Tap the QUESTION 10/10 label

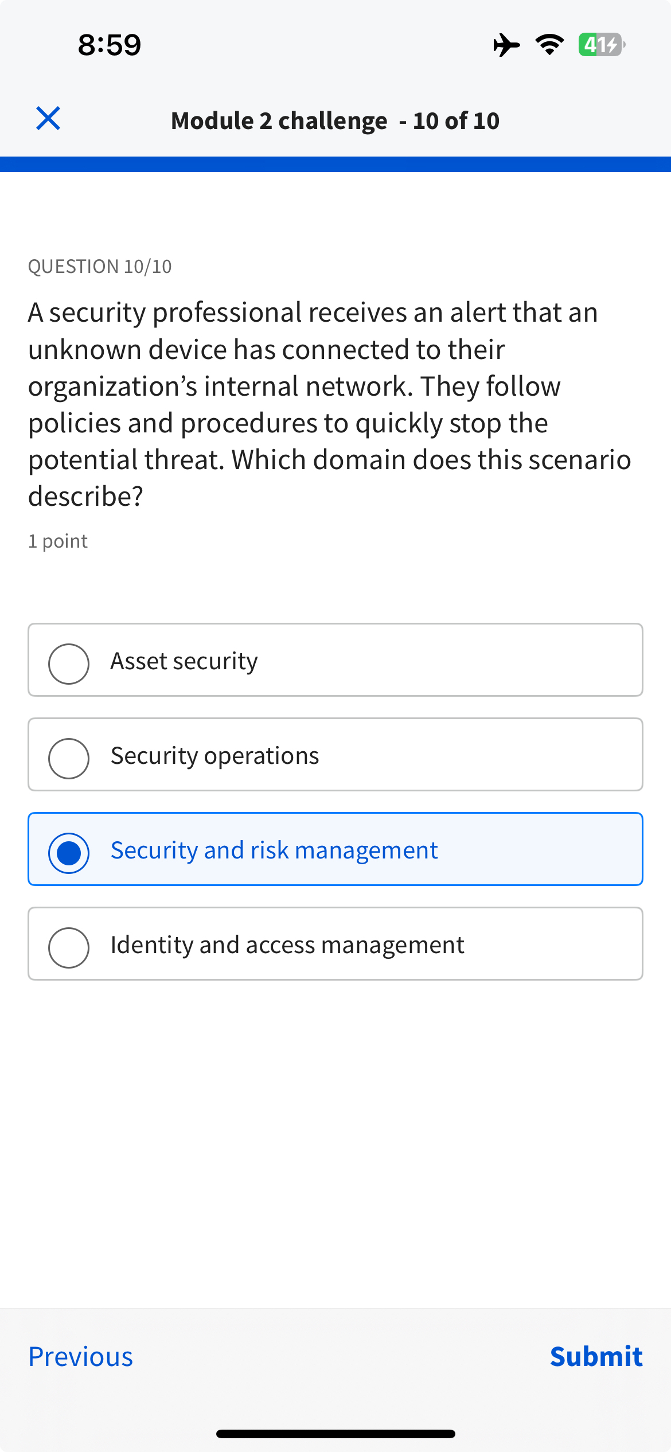(x=100, y=267)
